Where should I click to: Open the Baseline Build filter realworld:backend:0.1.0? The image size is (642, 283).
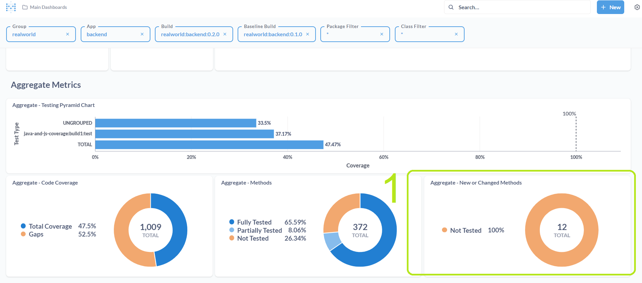tap(277, 34)
